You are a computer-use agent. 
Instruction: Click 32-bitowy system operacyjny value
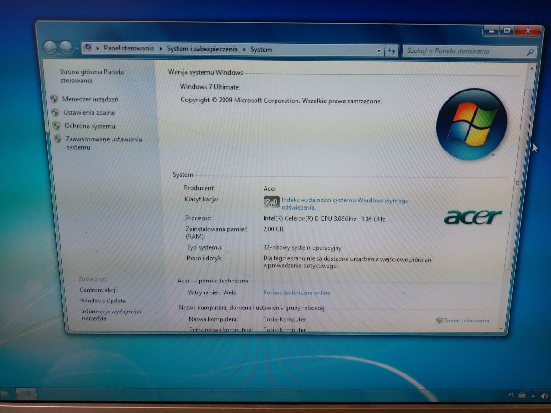302,248
